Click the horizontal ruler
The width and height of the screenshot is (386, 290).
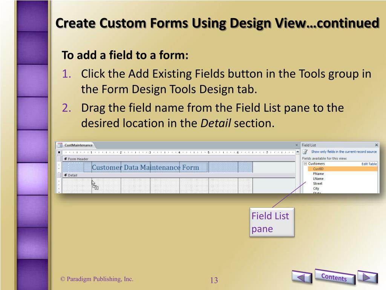coord(179,152)
